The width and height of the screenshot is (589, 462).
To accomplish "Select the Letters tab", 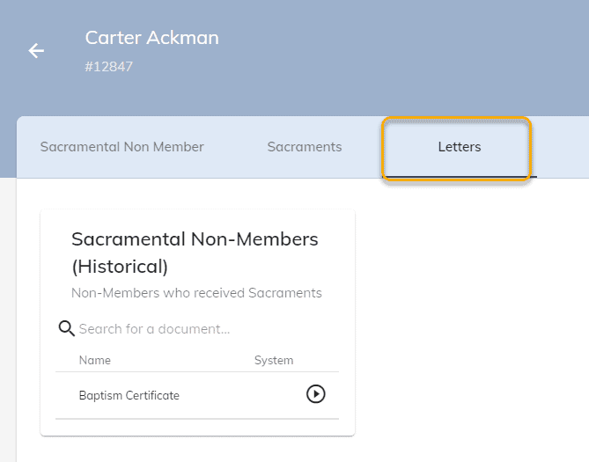I will click(459, 147).
